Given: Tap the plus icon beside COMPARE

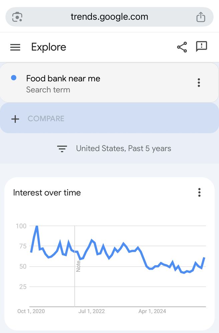Looking at the screenshot, I should coord(15,119).
